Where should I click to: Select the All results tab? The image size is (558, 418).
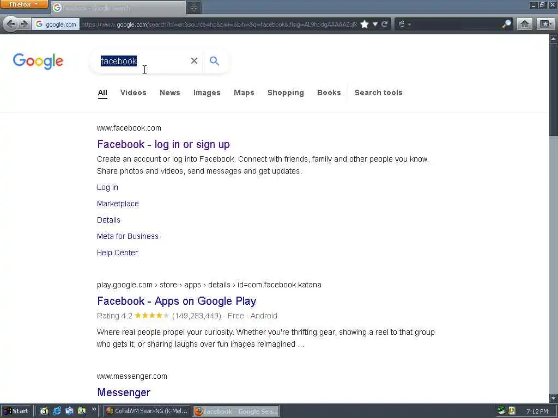click(102, 93)
